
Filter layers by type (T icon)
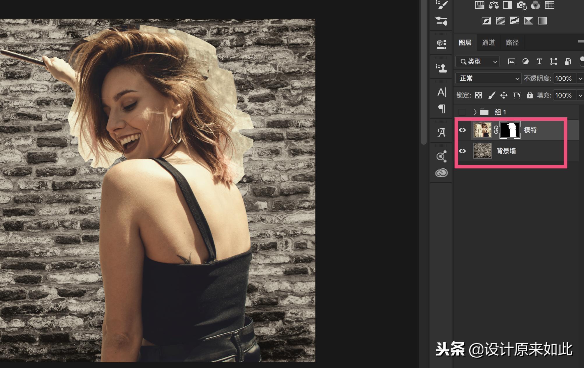point(539,61)
